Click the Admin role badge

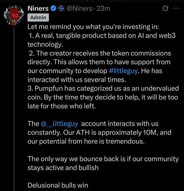click(38, 18)
